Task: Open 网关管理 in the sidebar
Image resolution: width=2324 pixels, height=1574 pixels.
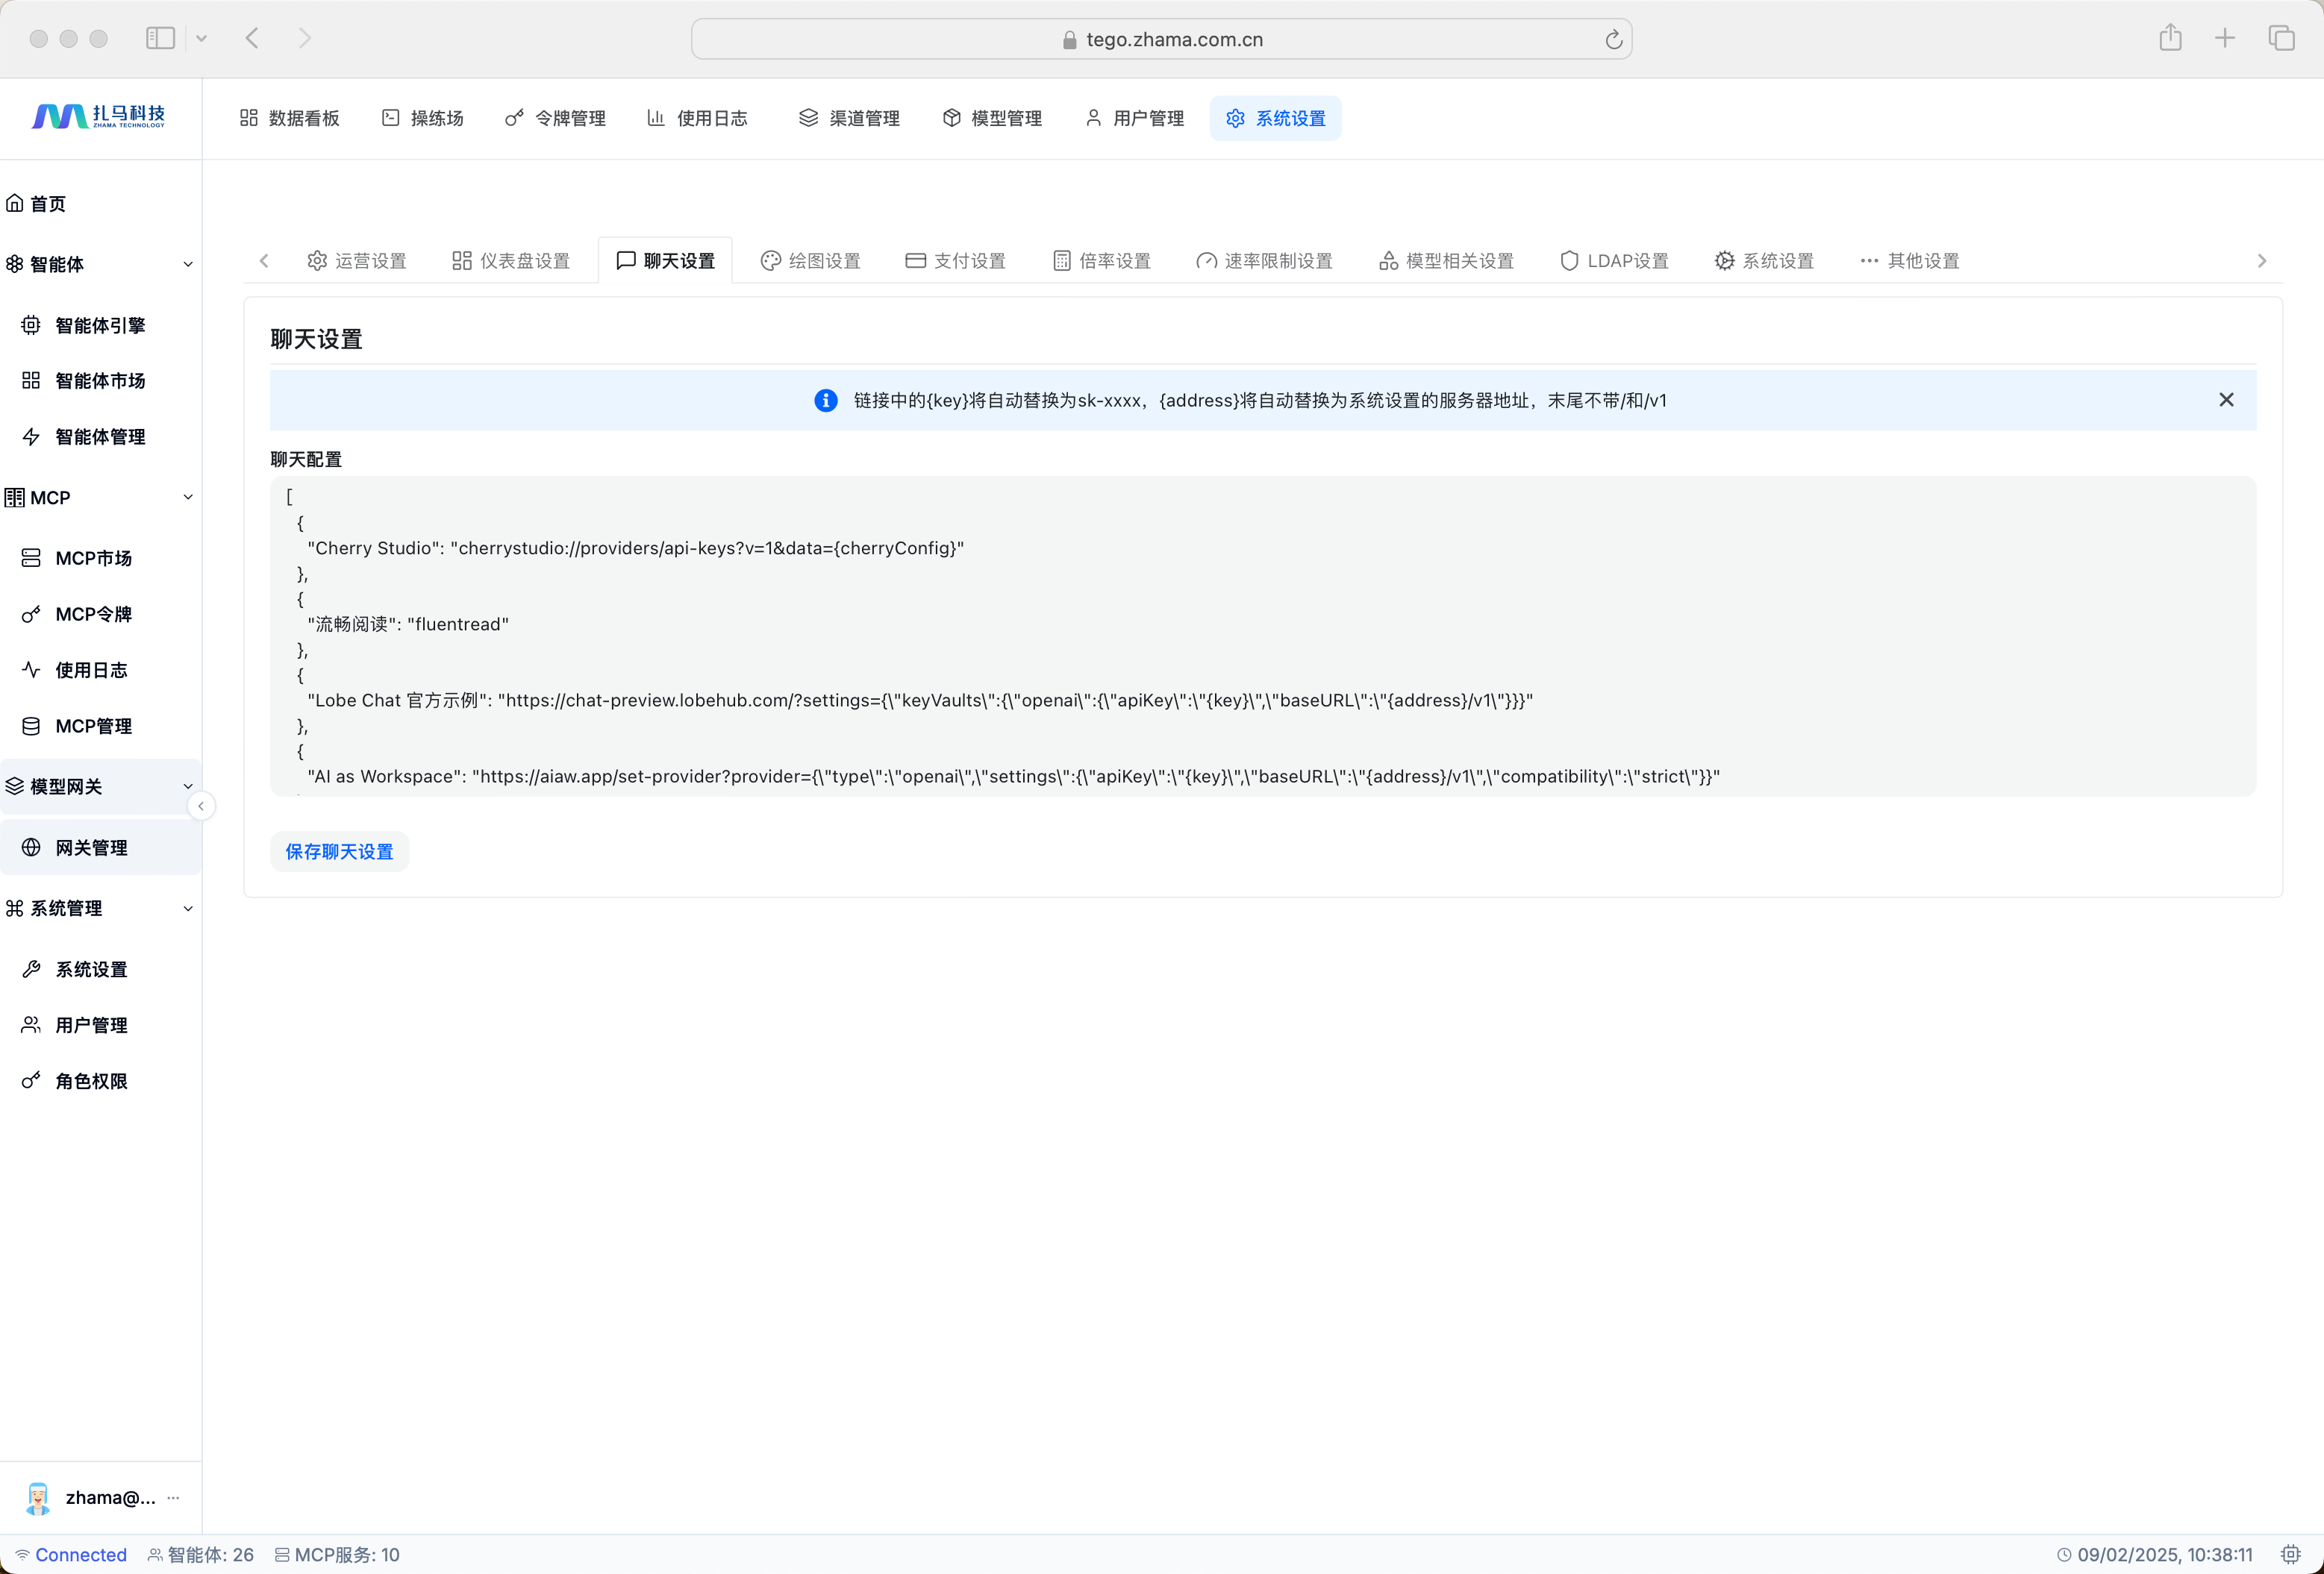Action: (x=91, y=847)
